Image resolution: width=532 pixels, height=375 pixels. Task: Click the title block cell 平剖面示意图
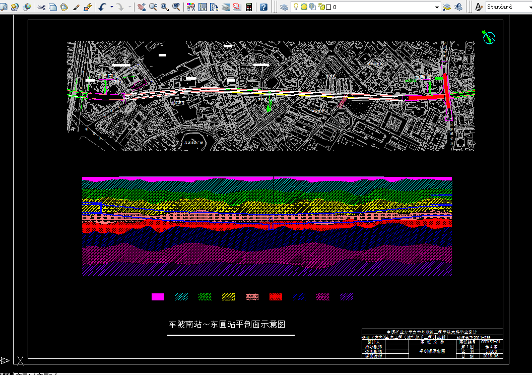432,351
